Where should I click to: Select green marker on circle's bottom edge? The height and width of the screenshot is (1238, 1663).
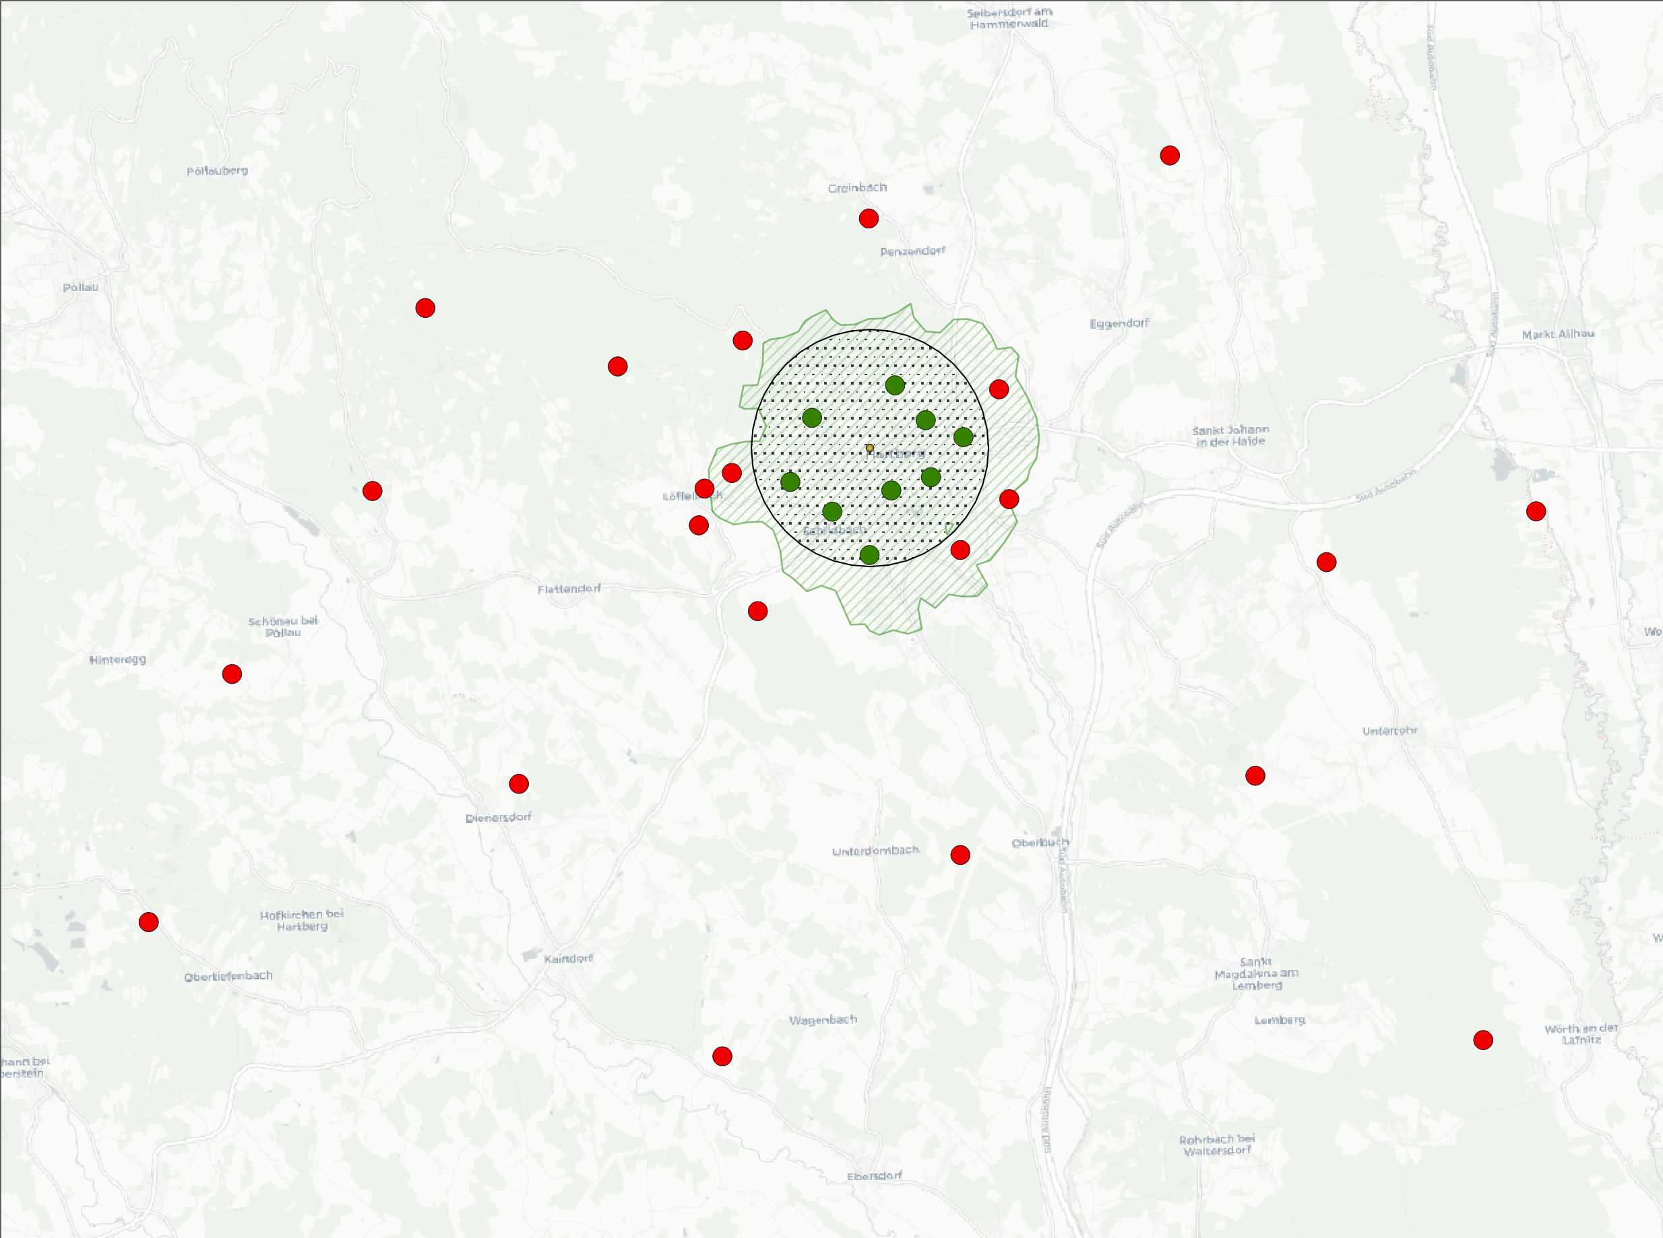point(869,555)
